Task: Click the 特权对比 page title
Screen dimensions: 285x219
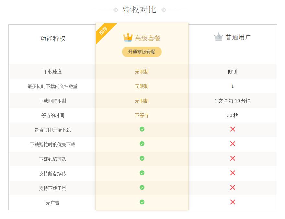Action: [x=140, y=10]
